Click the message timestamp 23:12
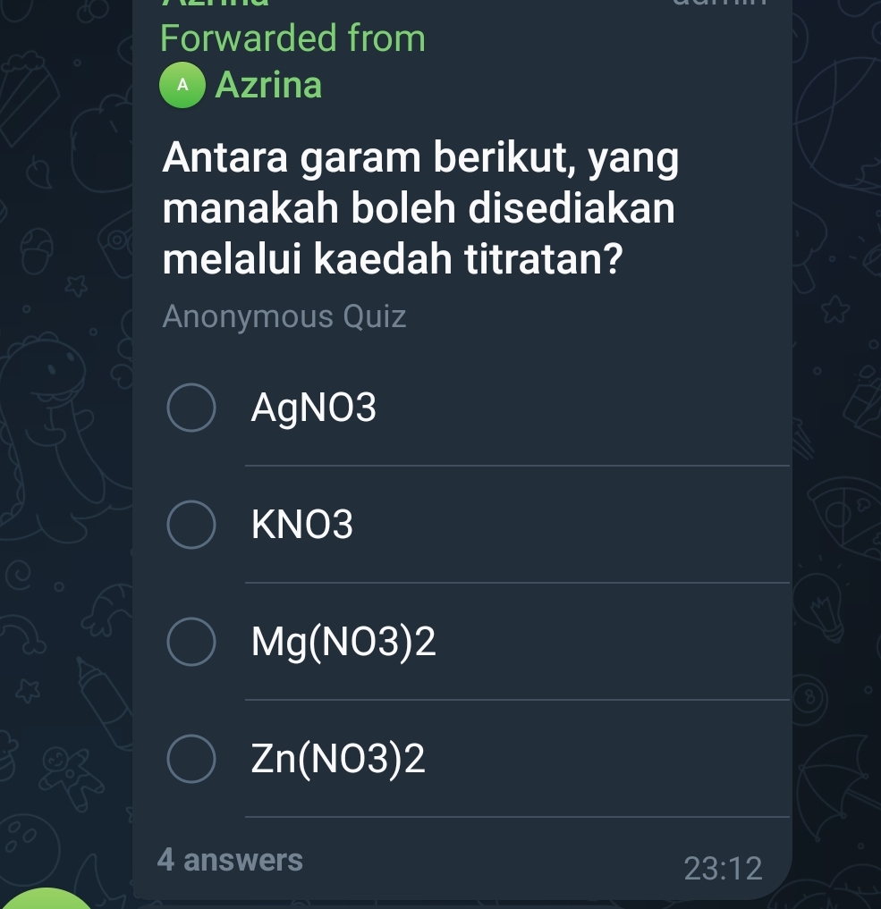The image size is (881, 909). click(x=724, y=867)
